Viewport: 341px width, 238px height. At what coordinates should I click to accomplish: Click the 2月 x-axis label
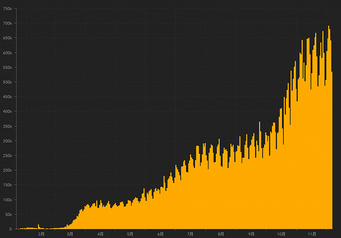coord(41,234)
